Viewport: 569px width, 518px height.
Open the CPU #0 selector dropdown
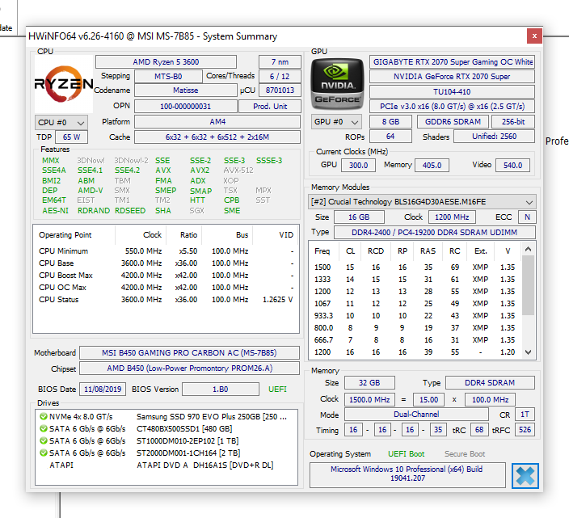coord(61,123)
